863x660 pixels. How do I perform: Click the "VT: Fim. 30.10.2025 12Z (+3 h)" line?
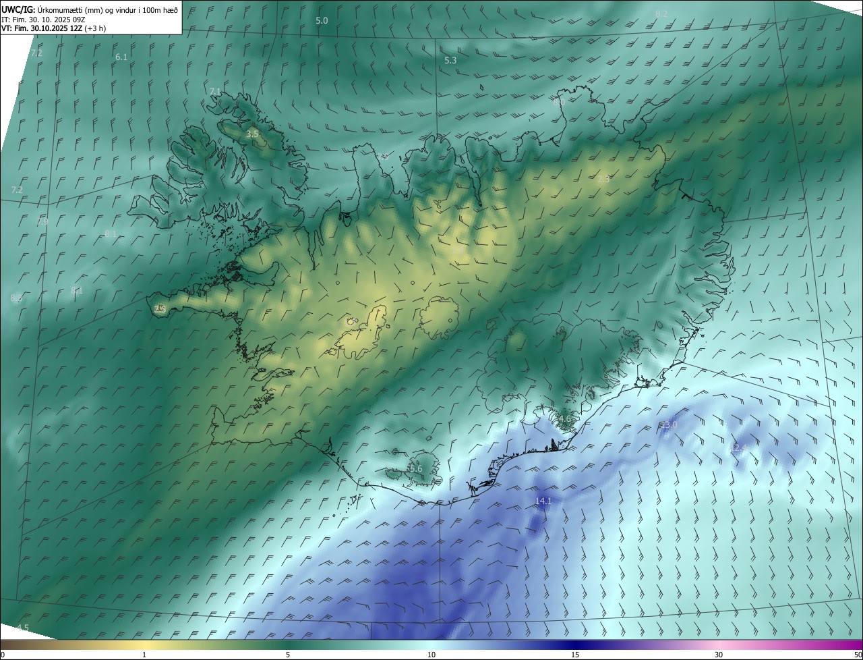[x=53, y=28]
